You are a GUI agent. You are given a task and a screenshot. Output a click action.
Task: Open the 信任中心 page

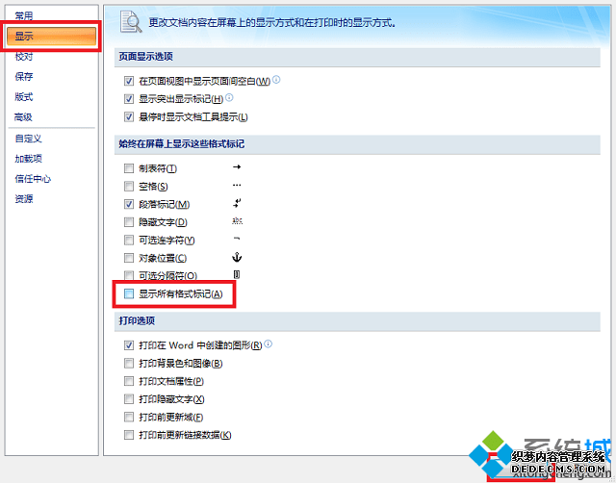(33, 179)
